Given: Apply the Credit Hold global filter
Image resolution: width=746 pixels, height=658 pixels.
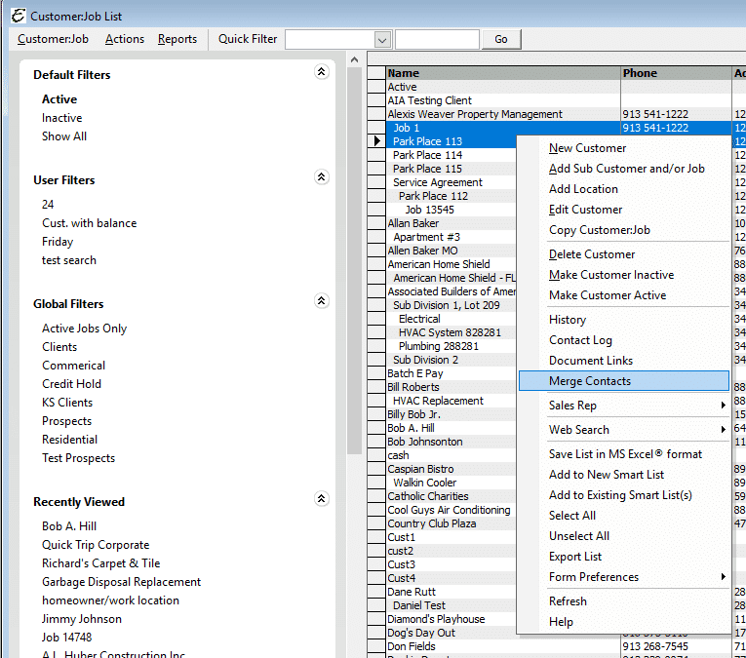Looking at the screenshot, I should [x=71, y=384].
